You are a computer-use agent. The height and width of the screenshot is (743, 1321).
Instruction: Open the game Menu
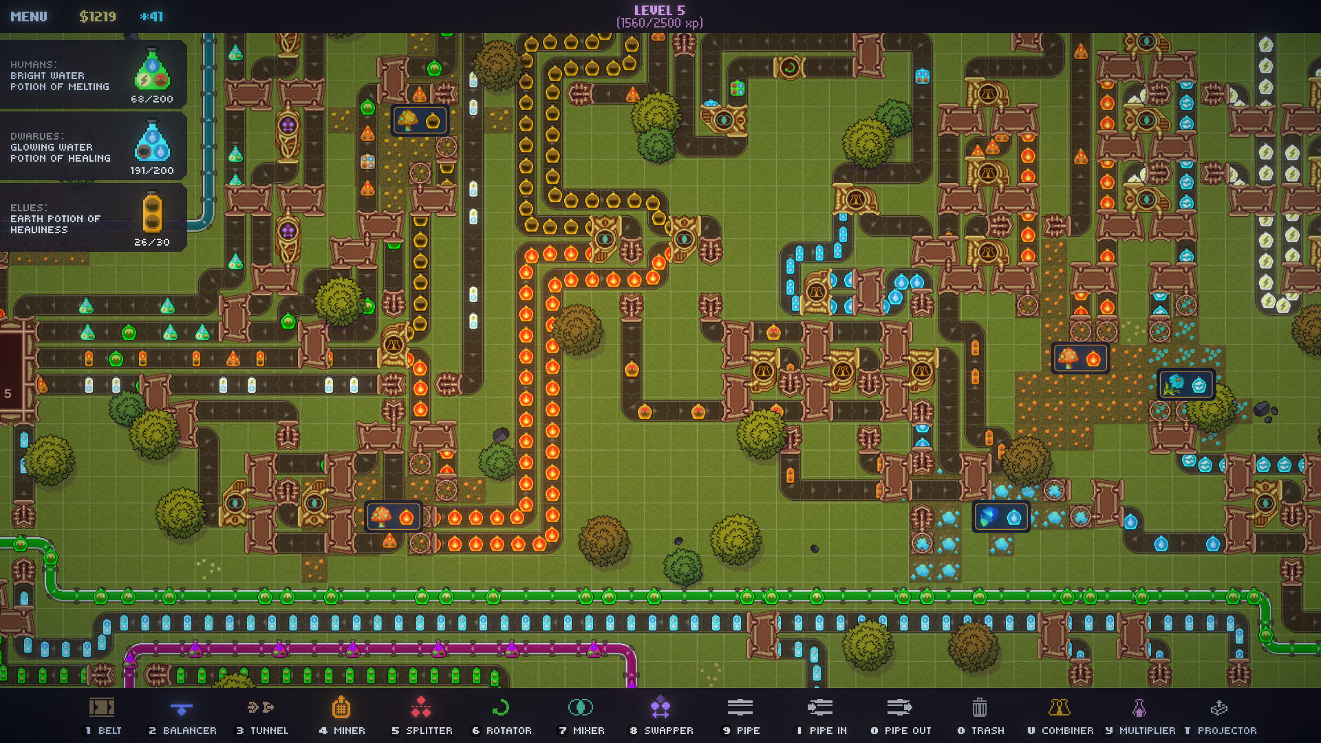click(x=30, y=17)
